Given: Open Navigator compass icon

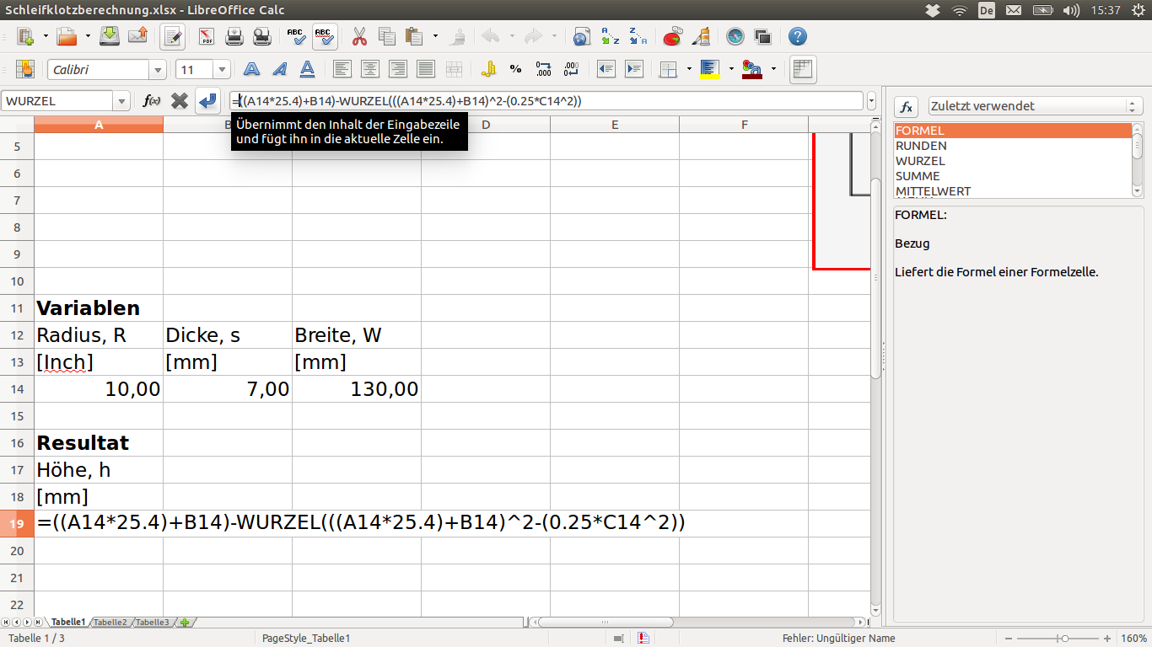Looking at the screenshot, I should pyautogui.click(x=735, y=37).
